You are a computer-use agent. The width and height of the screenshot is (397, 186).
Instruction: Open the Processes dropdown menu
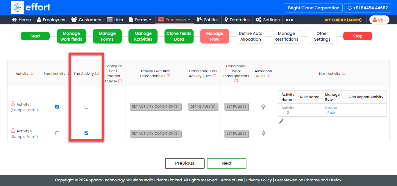(x=174, y=20)
